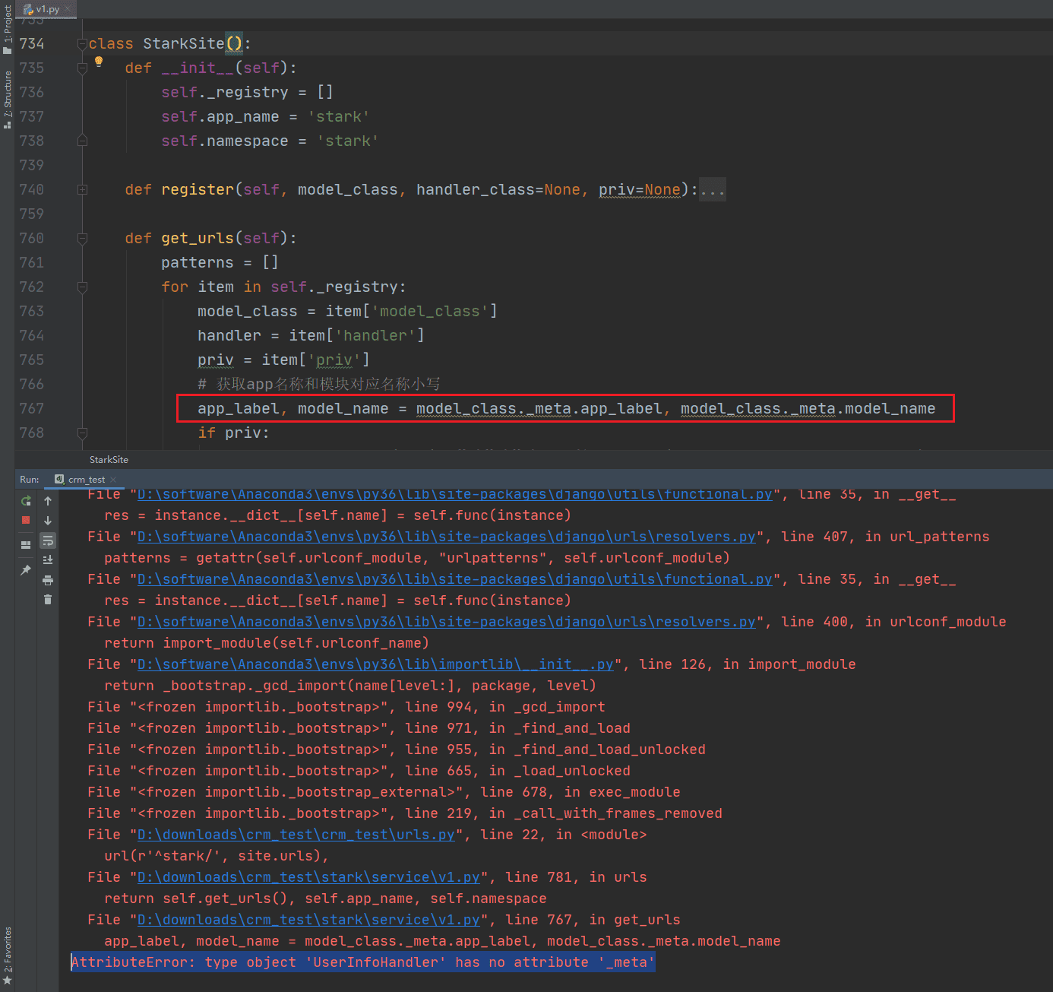Click the 'patterns = getattr(self.urlconf_module' traceback line
1053x992 pixels.
pyautogui.click(x=417, y=558)
